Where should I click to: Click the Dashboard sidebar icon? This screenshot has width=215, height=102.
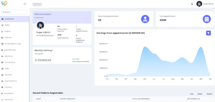click(x=2, y=19)
